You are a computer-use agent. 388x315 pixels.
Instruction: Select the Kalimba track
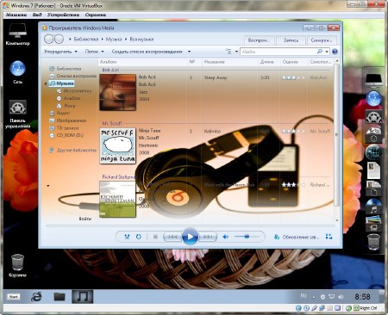tap(212, 132)
